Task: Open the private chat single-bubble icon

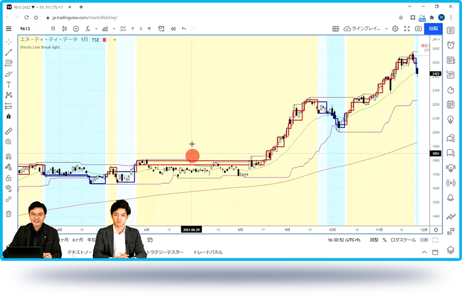Action: tap(450, 153)
